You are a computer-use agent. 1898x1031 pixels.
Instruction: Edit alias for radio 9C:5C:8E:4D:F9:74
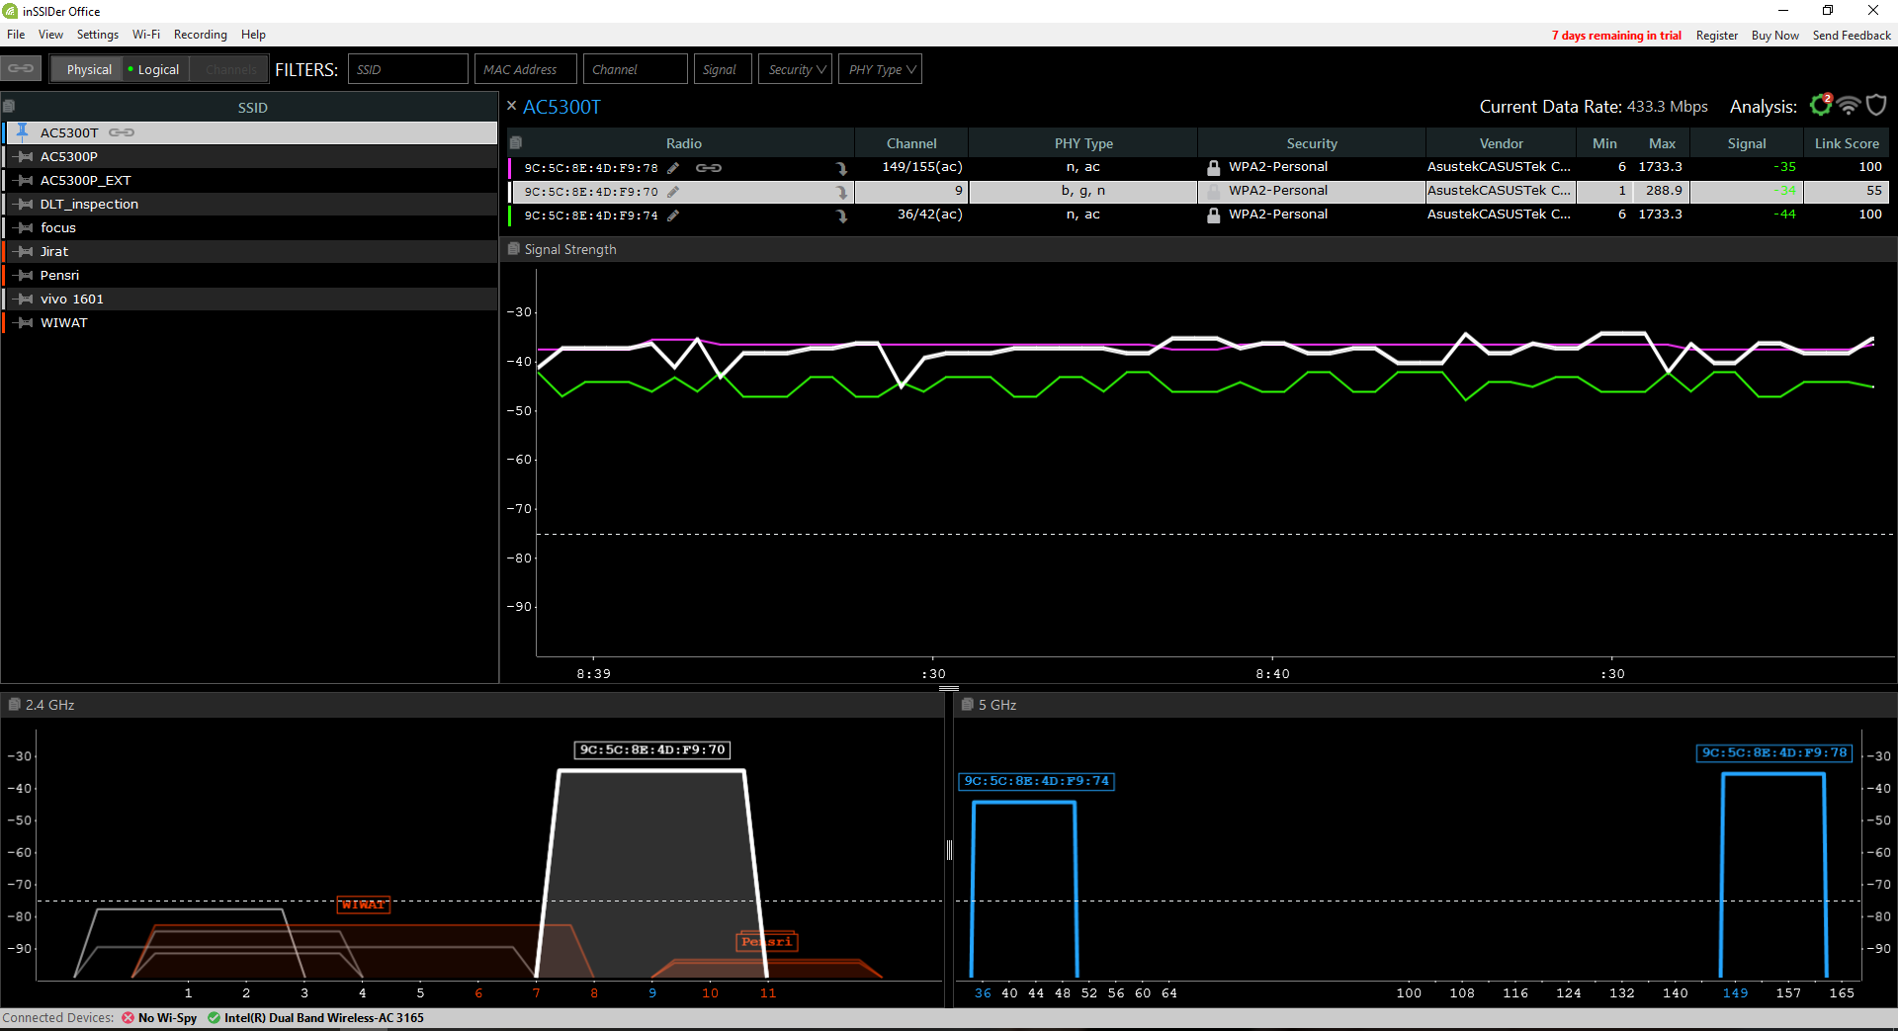click(673, 215)
